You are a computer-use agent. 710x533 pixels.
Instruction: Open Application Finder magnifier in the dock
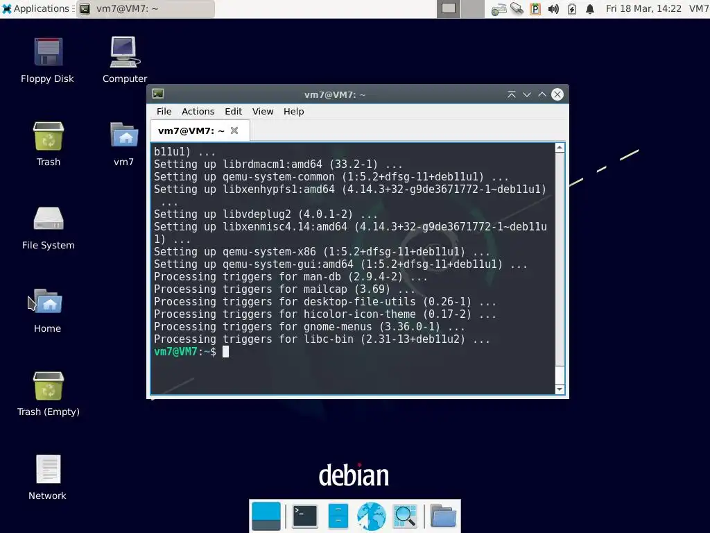pos(405,516)
